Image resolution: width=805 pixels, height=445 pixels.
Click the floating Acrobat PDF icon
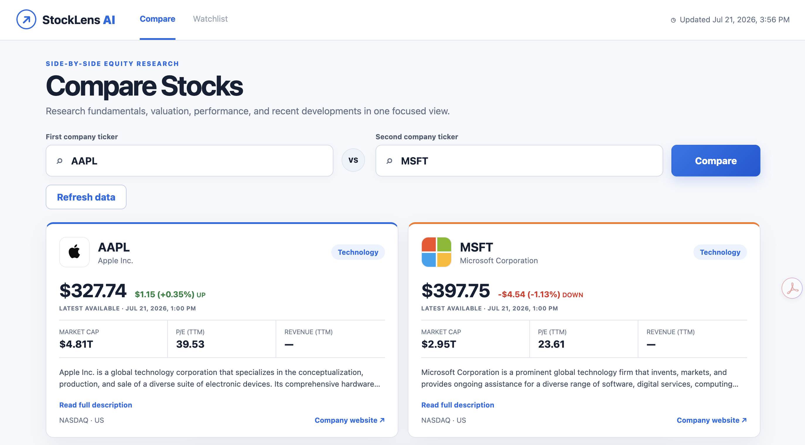(792, 288)
